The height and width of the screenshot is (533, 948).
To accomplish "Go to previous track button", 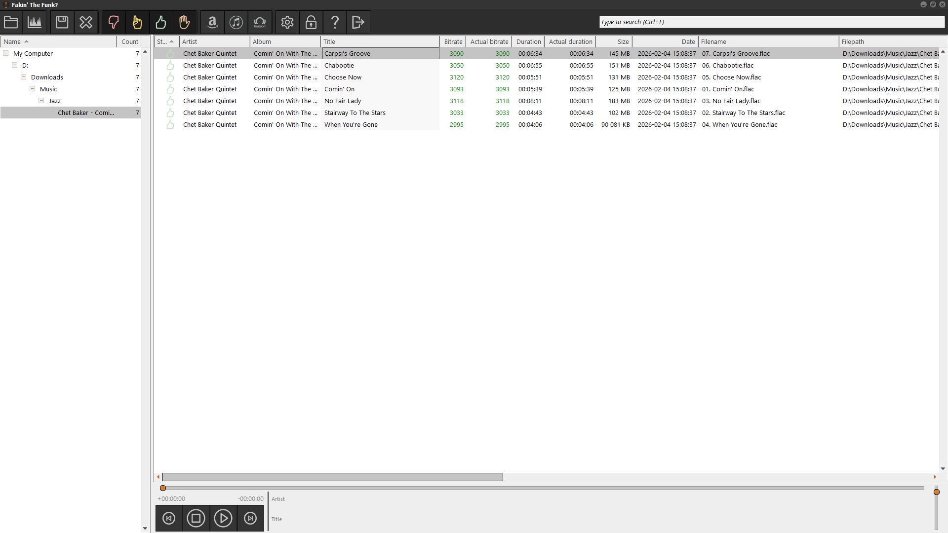I will click(169, 518).
